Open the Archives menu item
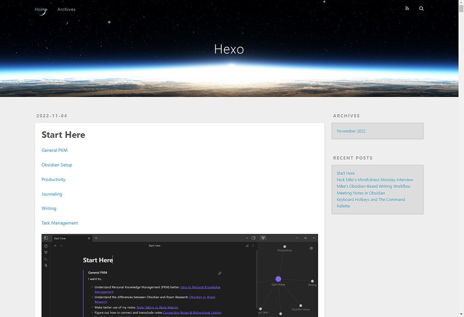464x317 pixels. (66, 9)
